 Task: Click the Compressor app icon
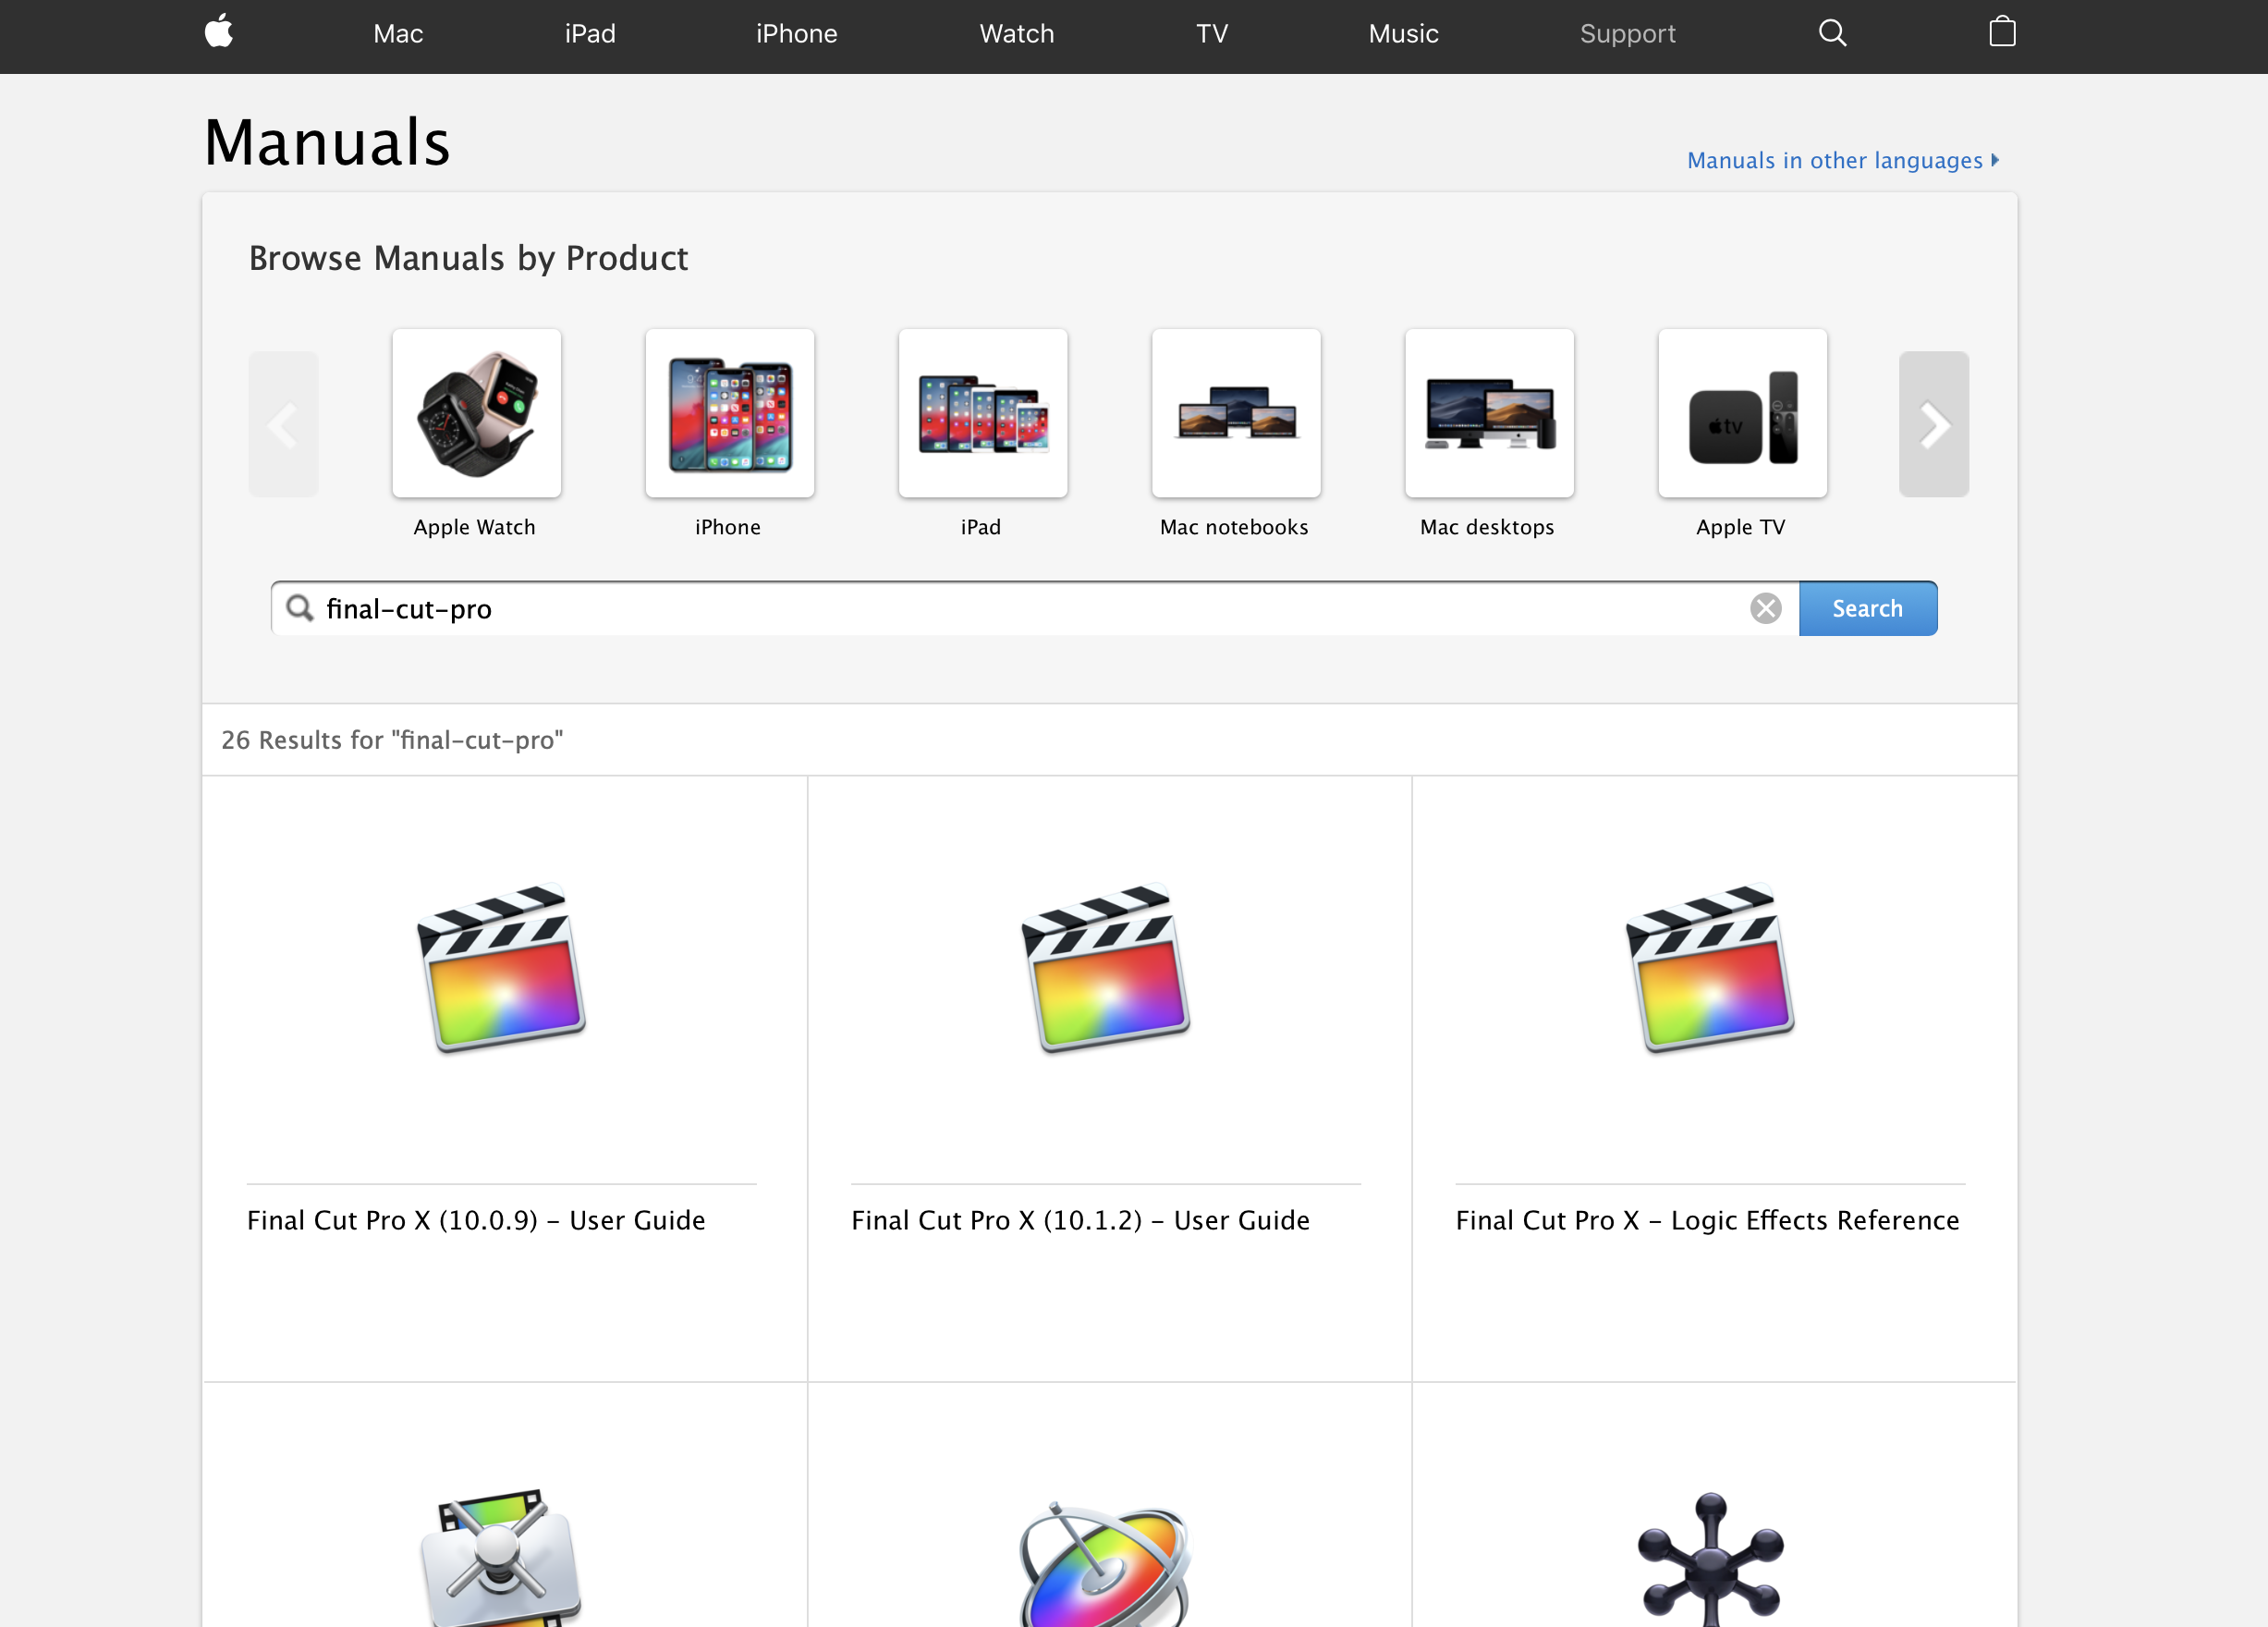(500, 1558)
